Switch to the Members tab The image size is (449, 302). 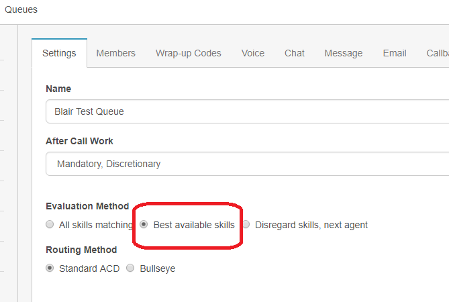115,53
